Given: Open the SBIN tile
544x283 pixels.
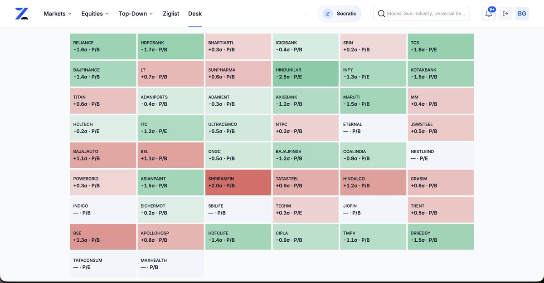Looking at the screenshot, I should point(373,46).
